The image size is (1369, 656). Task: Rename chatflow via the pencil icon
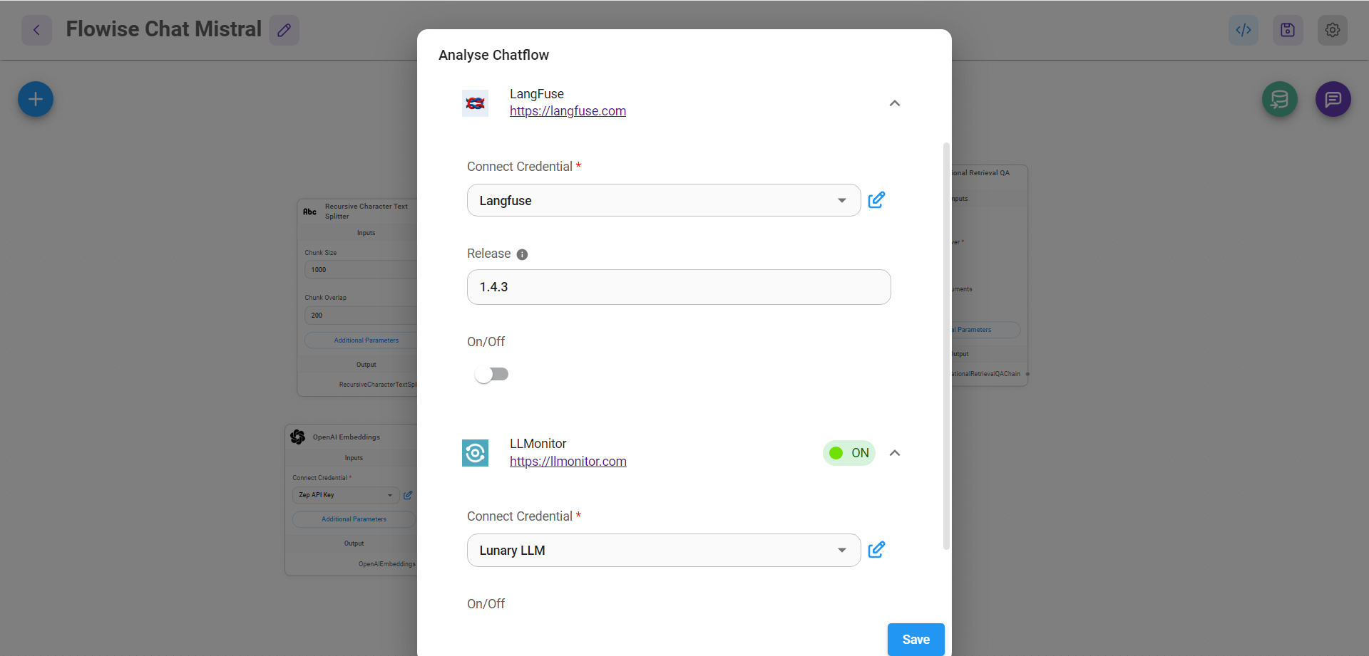click(x=284, y=30)
